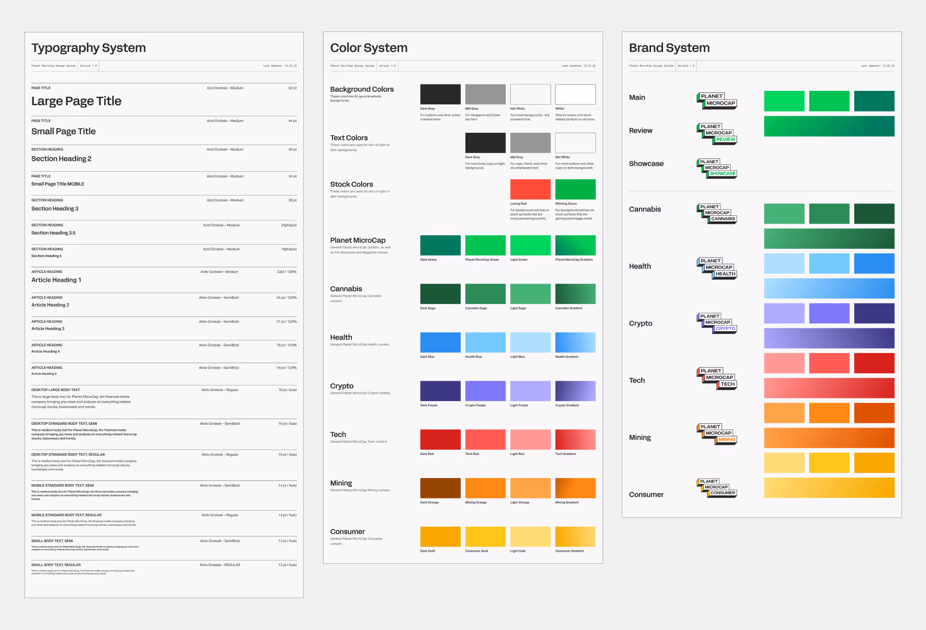The width and height of the screenshot is (926, 630).
Task: Click the Light Orange swatch
Action: (x=531, y=488)
